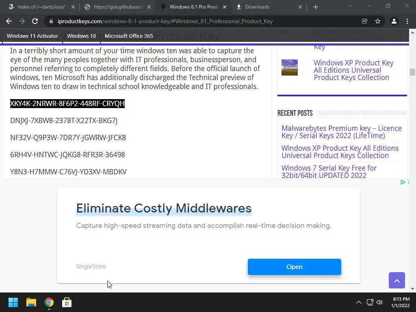The width and height of the screenshot is (416, 312).
Task: Open Microsoft Office 365 menu item
Action: (x=129, y=36)
